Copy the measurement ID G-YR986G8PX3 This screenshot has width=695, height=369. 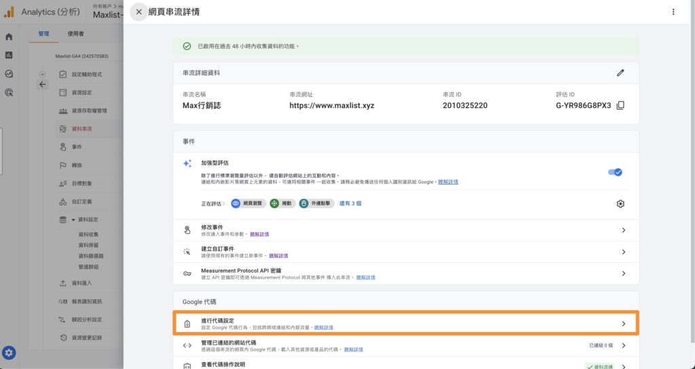pos(620,105)
